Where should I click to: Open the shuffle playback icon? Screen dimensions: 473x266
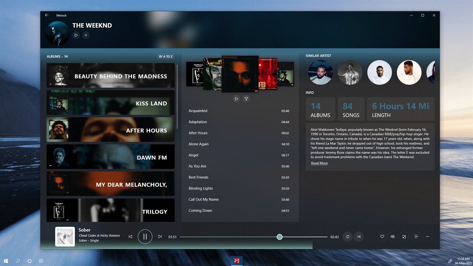(x=359, y=237)
